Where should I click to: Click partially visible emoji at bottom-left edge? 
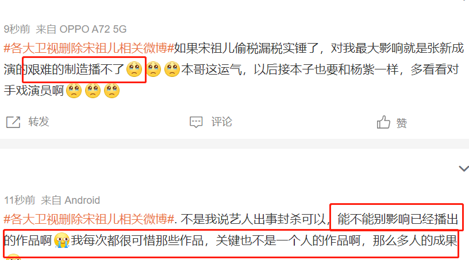(x=13, y=257)
